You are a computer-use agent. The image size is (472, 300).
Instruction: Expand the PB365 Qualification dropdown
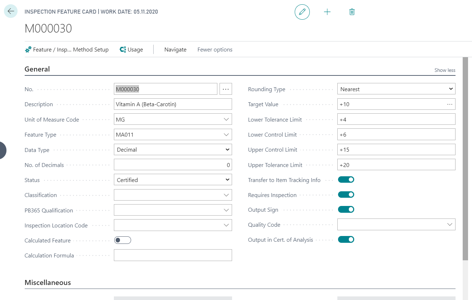point(226,210)
